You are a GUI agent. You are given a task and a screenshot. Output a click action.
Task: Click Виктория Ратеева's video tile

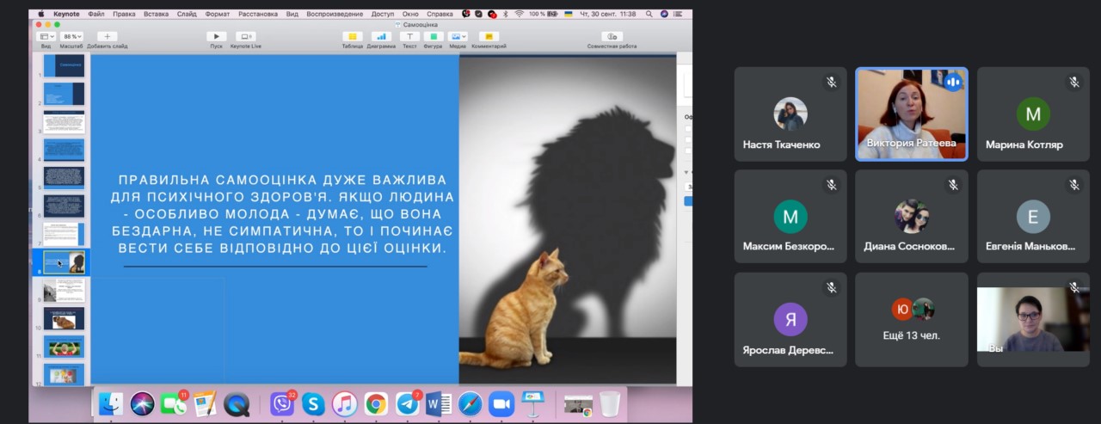coord(911,114)
